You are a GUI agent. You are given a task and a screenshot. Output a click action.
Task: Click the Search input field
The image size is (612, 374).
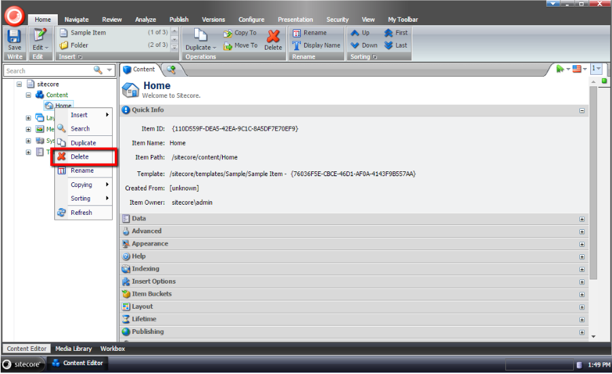pyautogui.click(x=48, y=71)
